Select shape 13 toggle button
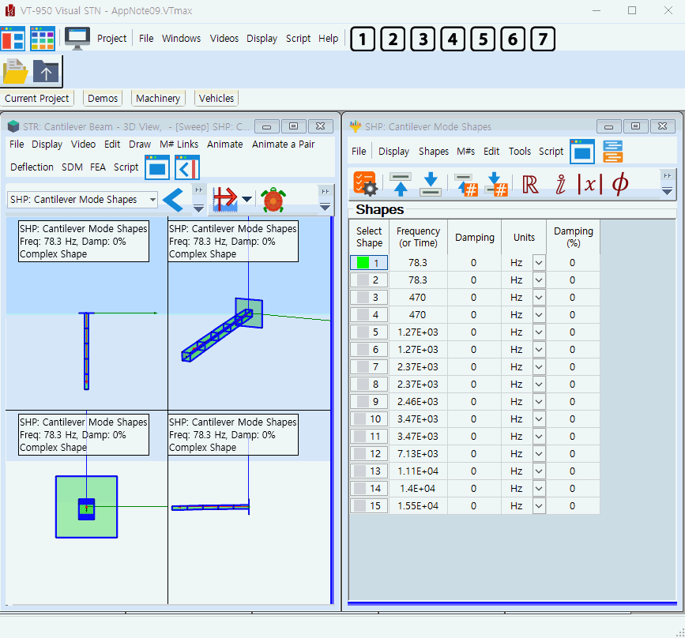 [369, 471]
